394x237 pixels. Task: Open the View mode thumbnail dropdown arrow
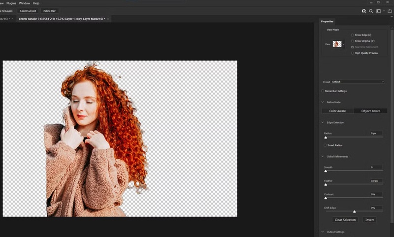coord(343,44)
